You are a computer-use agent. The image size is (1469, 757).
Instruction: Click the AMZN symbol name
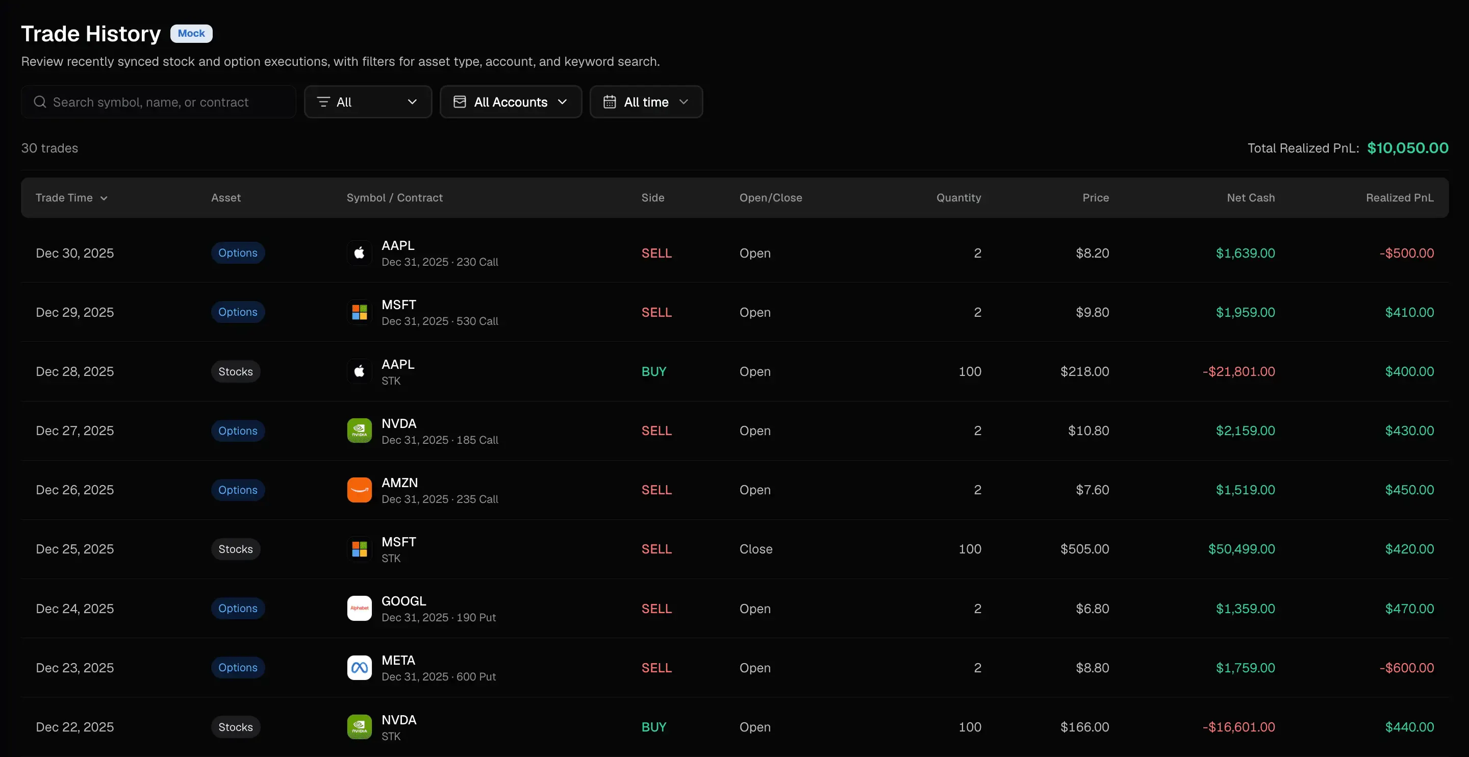400,483
